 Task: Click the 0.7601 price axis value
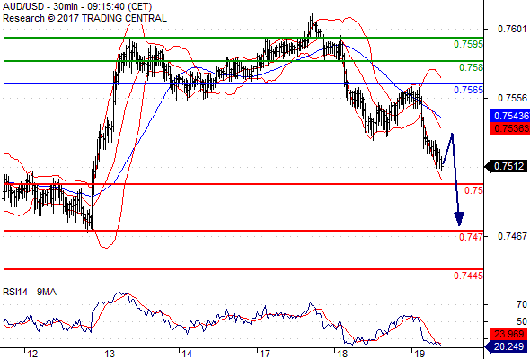[x=512, y=29]
